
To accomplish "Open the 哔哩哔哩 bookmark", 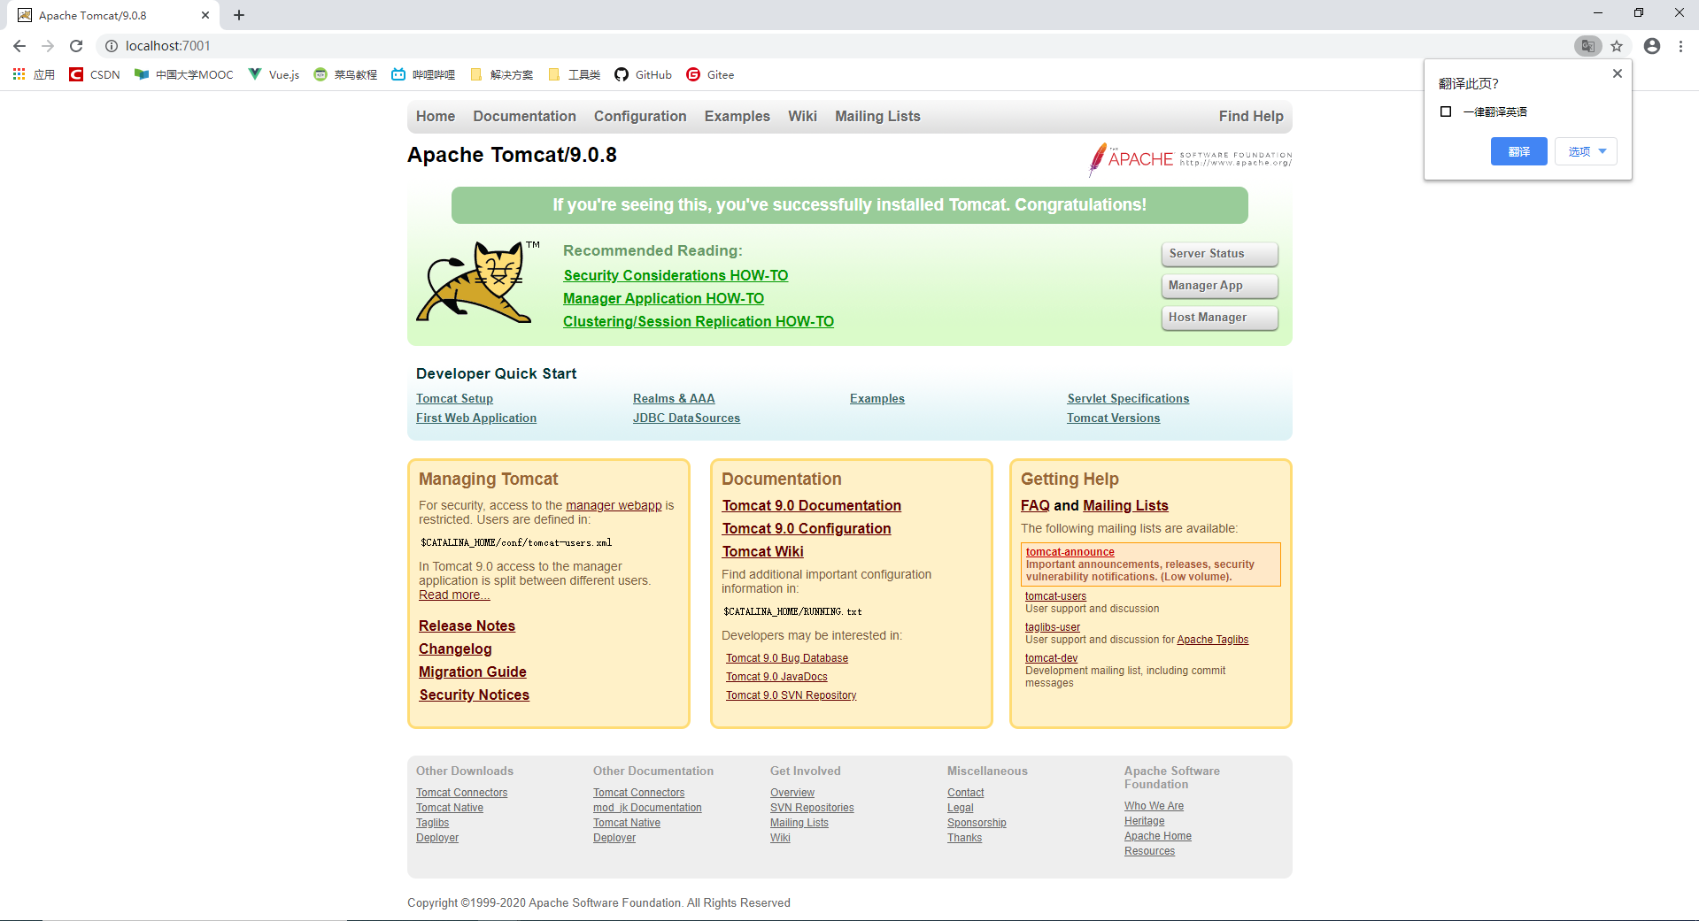I will point(423,74).
